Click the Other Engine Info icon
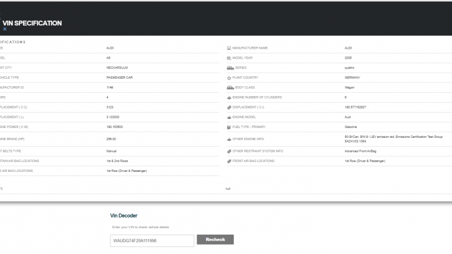The height and width of the screenshot is (254, 452). (229, 139)
